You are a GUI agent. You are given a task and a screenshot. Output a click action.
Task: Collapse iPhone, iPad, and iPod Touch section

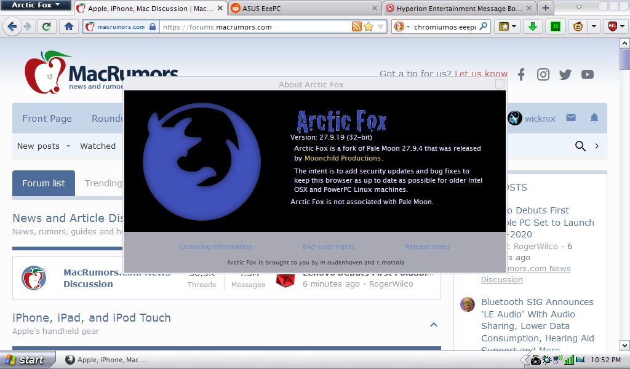pos(434,325)
